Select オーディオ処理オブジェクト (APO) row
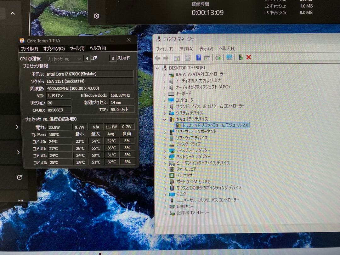The image size is (340, 255). pyautogui.click(x=202, y=87)
